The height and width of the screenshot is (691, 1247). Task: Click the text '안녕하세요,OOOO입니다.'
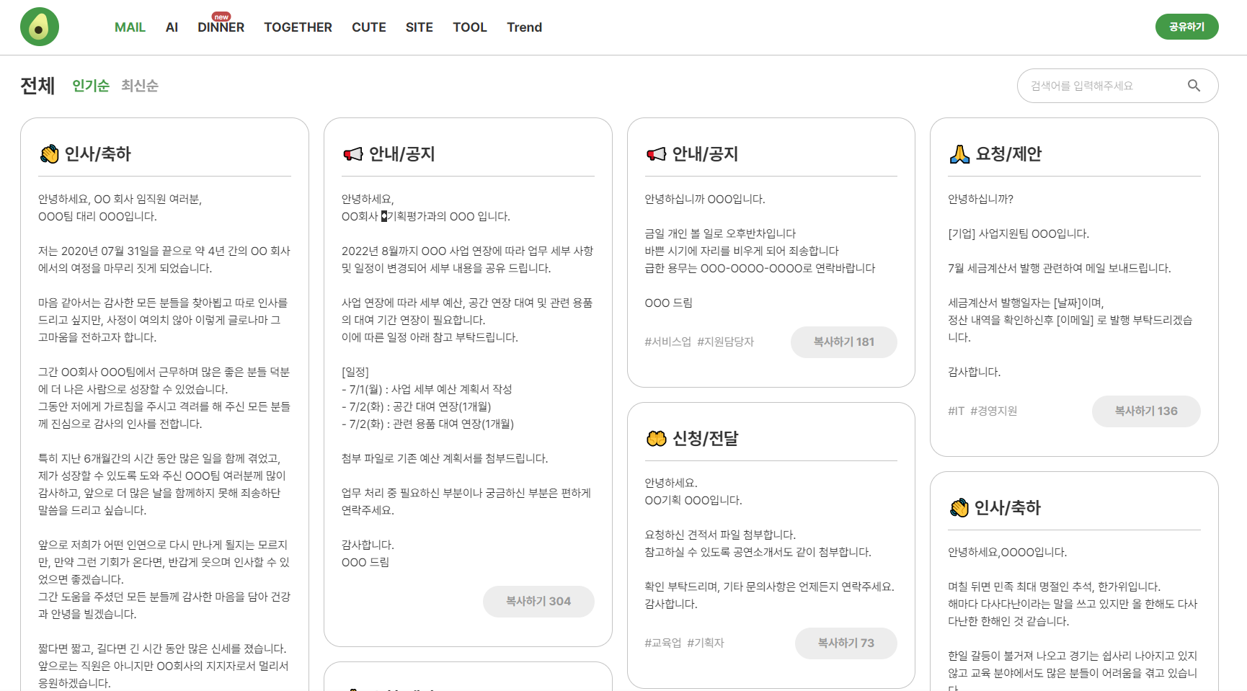1007,552
